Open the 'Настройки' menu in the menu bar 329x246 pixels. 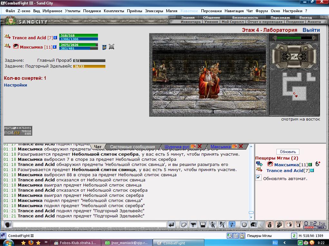[293, 11]
